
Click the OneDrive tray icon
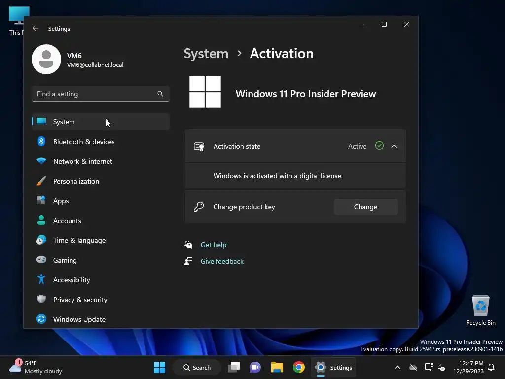(x=413, y=367)
